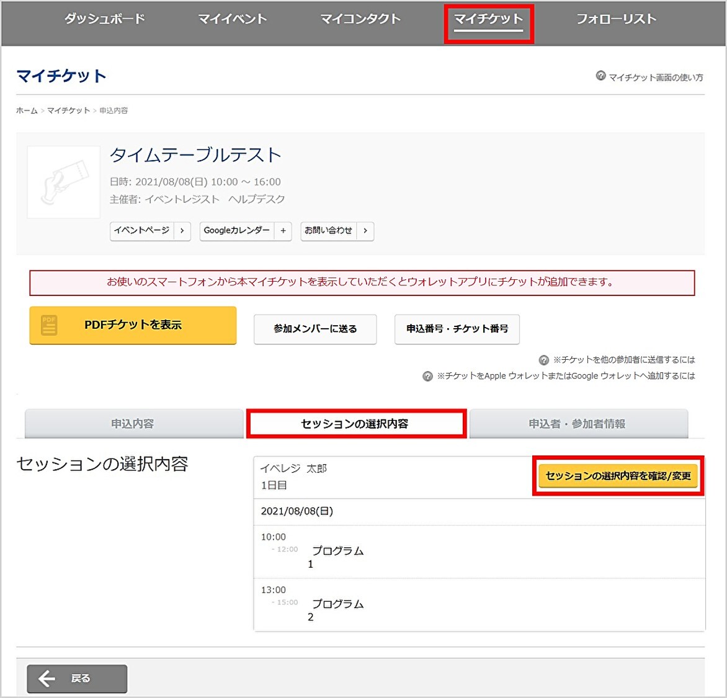The width and height of the screenshot is (727, 698).
Task: Click help icon about adding tickets to wallet
Action: [428, 375]
